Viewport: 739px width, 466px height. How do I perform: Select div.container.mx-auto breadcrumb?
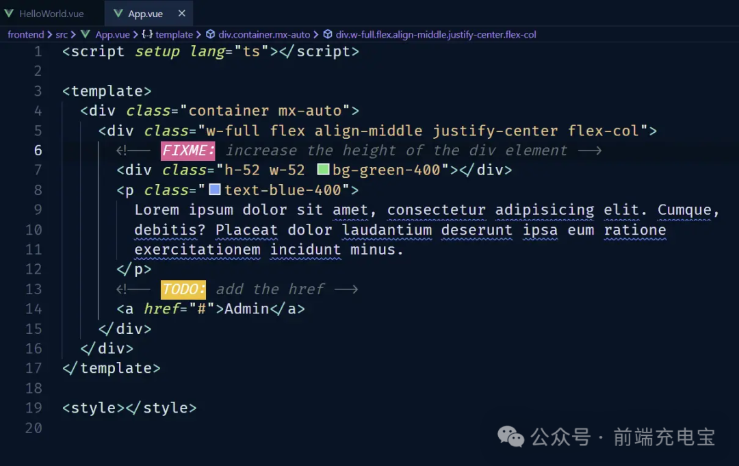point(264,34)
